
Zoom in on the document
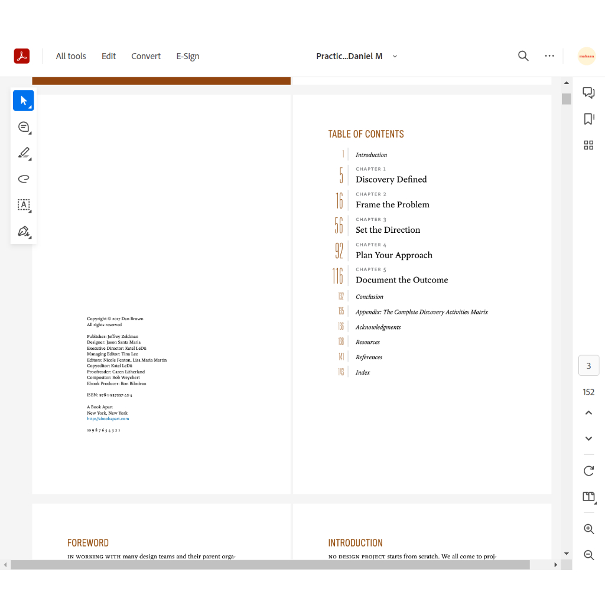pyautogui.click(x=588, y=529)
